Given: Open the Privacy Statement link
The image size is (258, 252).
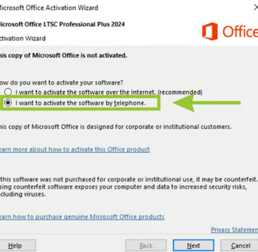Looking at the screenshot, I should (235, 230).
